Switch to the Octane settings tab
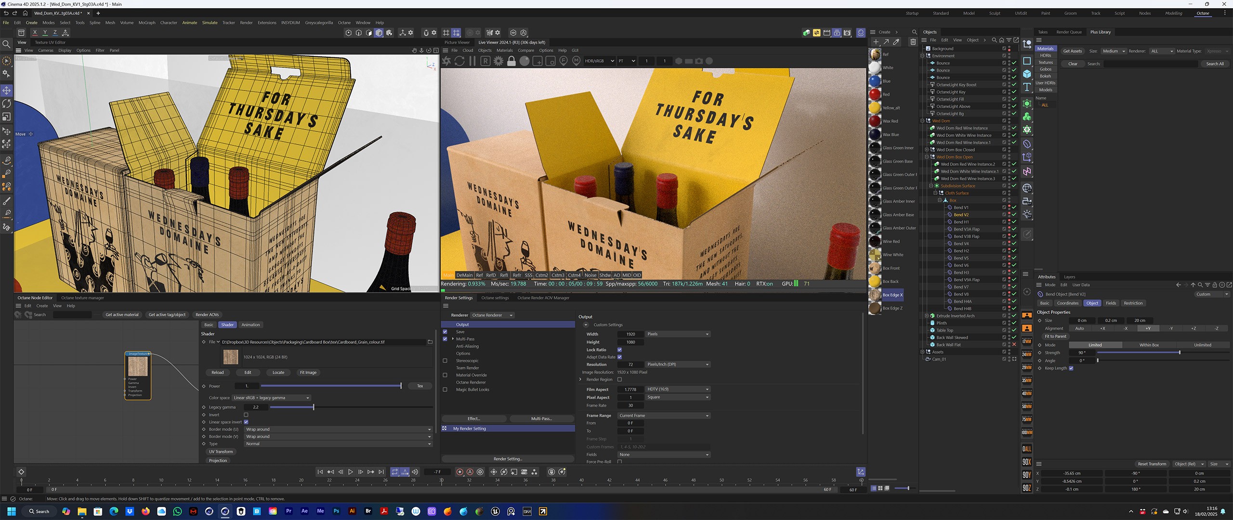The width and height of the screenshot is (1233, 520). point(495,298)
